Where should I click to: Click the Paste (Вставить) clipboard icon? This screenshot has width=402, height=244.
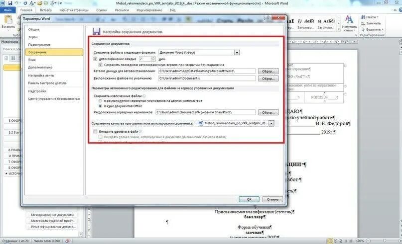[8, 19]
